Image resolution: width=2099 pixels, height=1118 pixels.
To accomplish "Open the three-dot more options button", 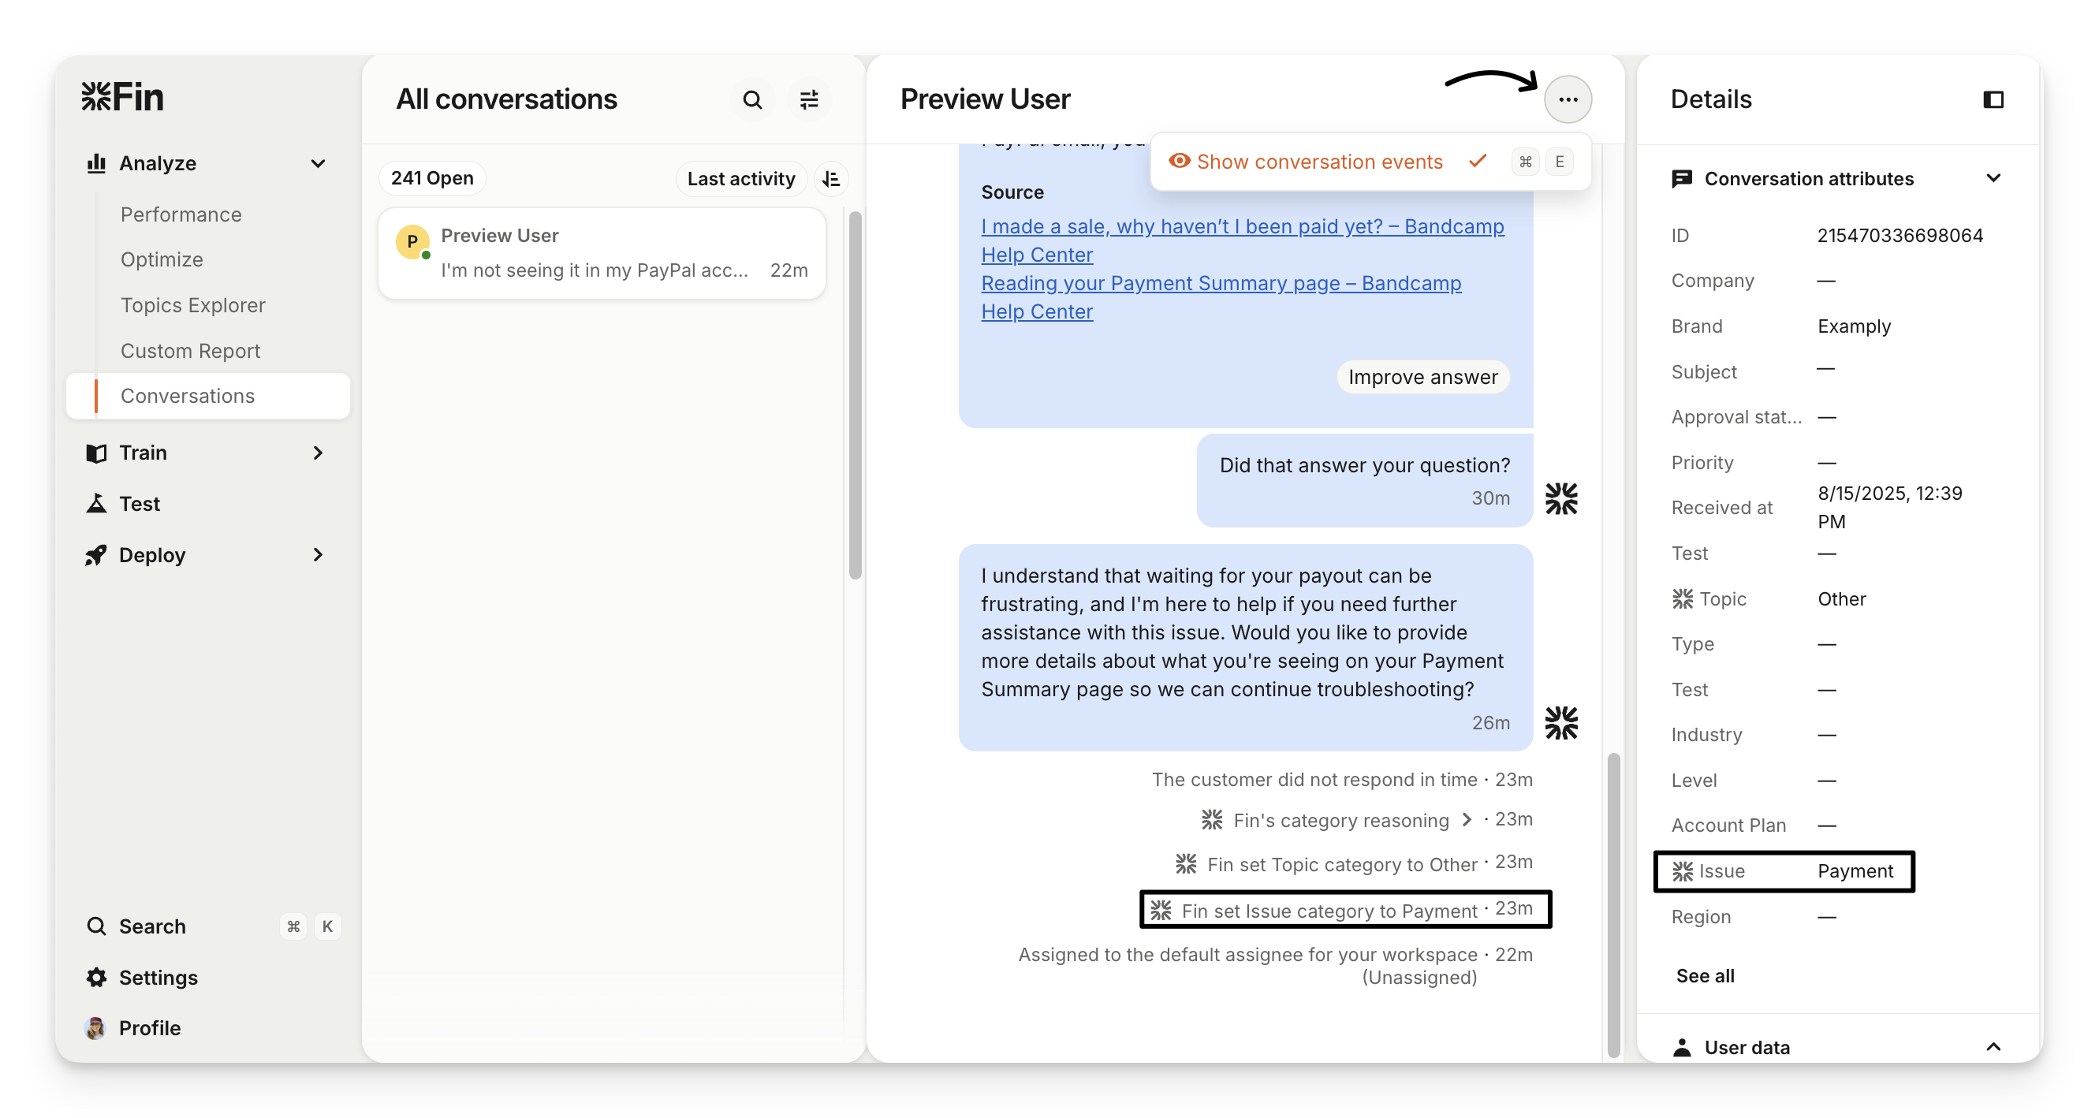I will pos(1568,99).
